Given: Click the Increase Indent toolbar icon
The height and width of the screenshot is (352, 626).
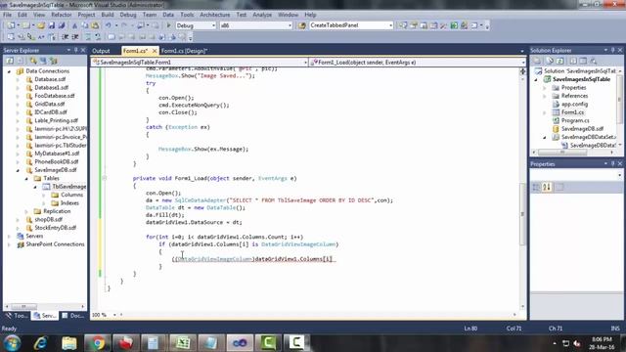Looking at the screenshot, I should click(x=75, y=37).
